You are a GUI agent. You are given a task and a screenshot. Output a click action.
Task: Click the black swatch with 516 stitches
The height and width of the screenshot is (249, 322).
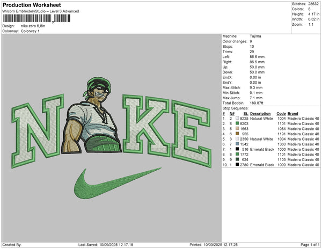tap(239, 149)
